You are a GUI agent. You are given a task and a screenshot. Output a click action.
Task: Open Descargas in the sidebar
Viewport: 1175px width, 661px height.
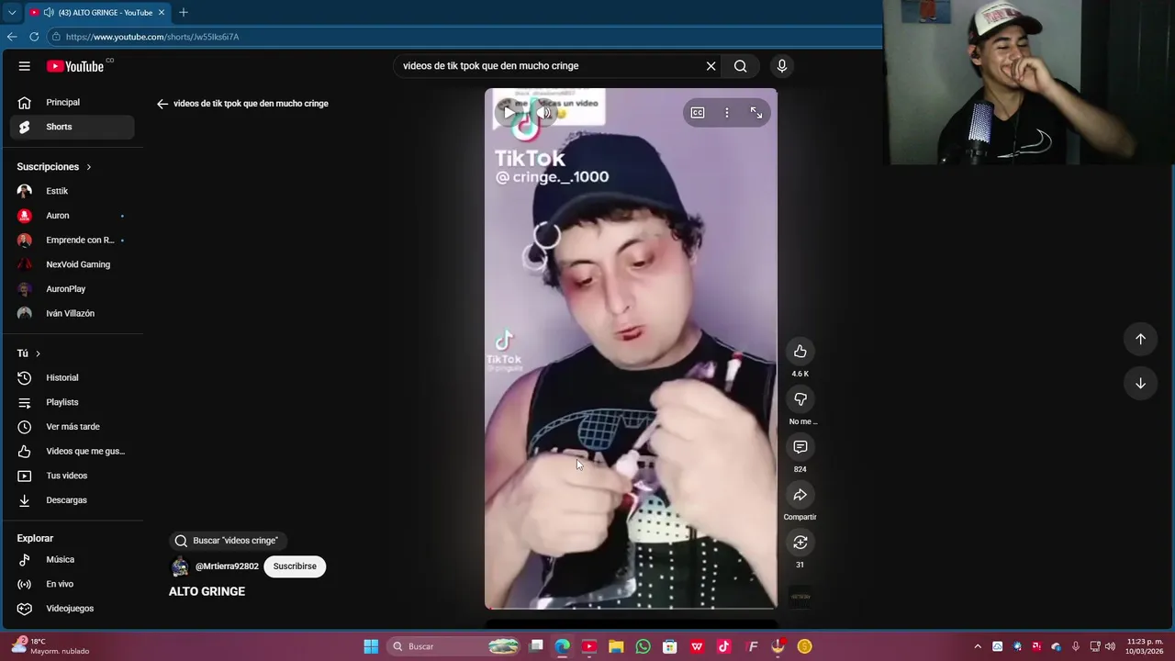[72, 500]
